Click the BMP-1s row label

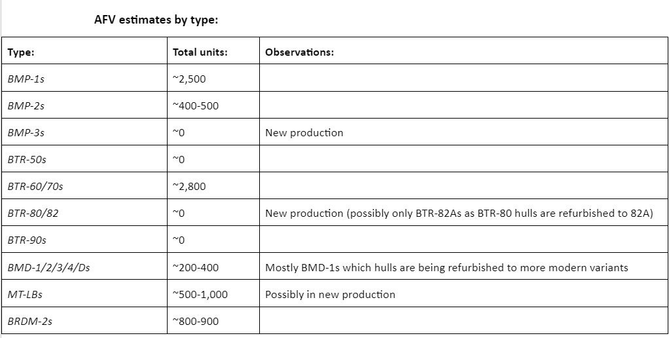(x=26, y=79)
